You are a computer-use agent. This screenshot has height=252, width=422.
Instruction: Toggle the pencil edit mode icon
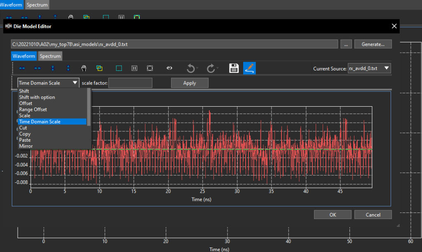tap(249, 68)
